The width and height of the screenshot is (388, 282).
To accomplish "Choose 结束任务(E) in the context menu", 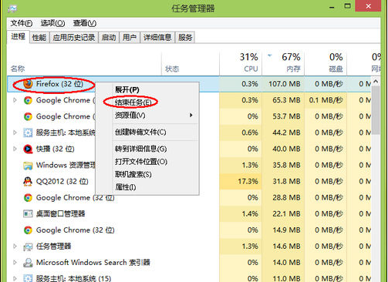I will pyautogui.click(x=147, y=102).
